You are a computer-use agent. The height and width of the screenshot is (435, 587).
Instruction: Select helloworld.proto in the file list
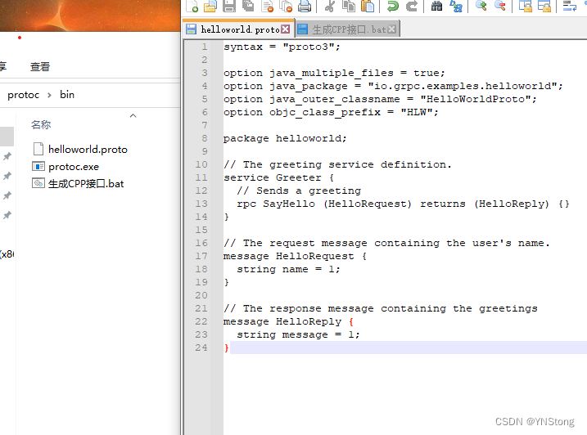[88, 150]
